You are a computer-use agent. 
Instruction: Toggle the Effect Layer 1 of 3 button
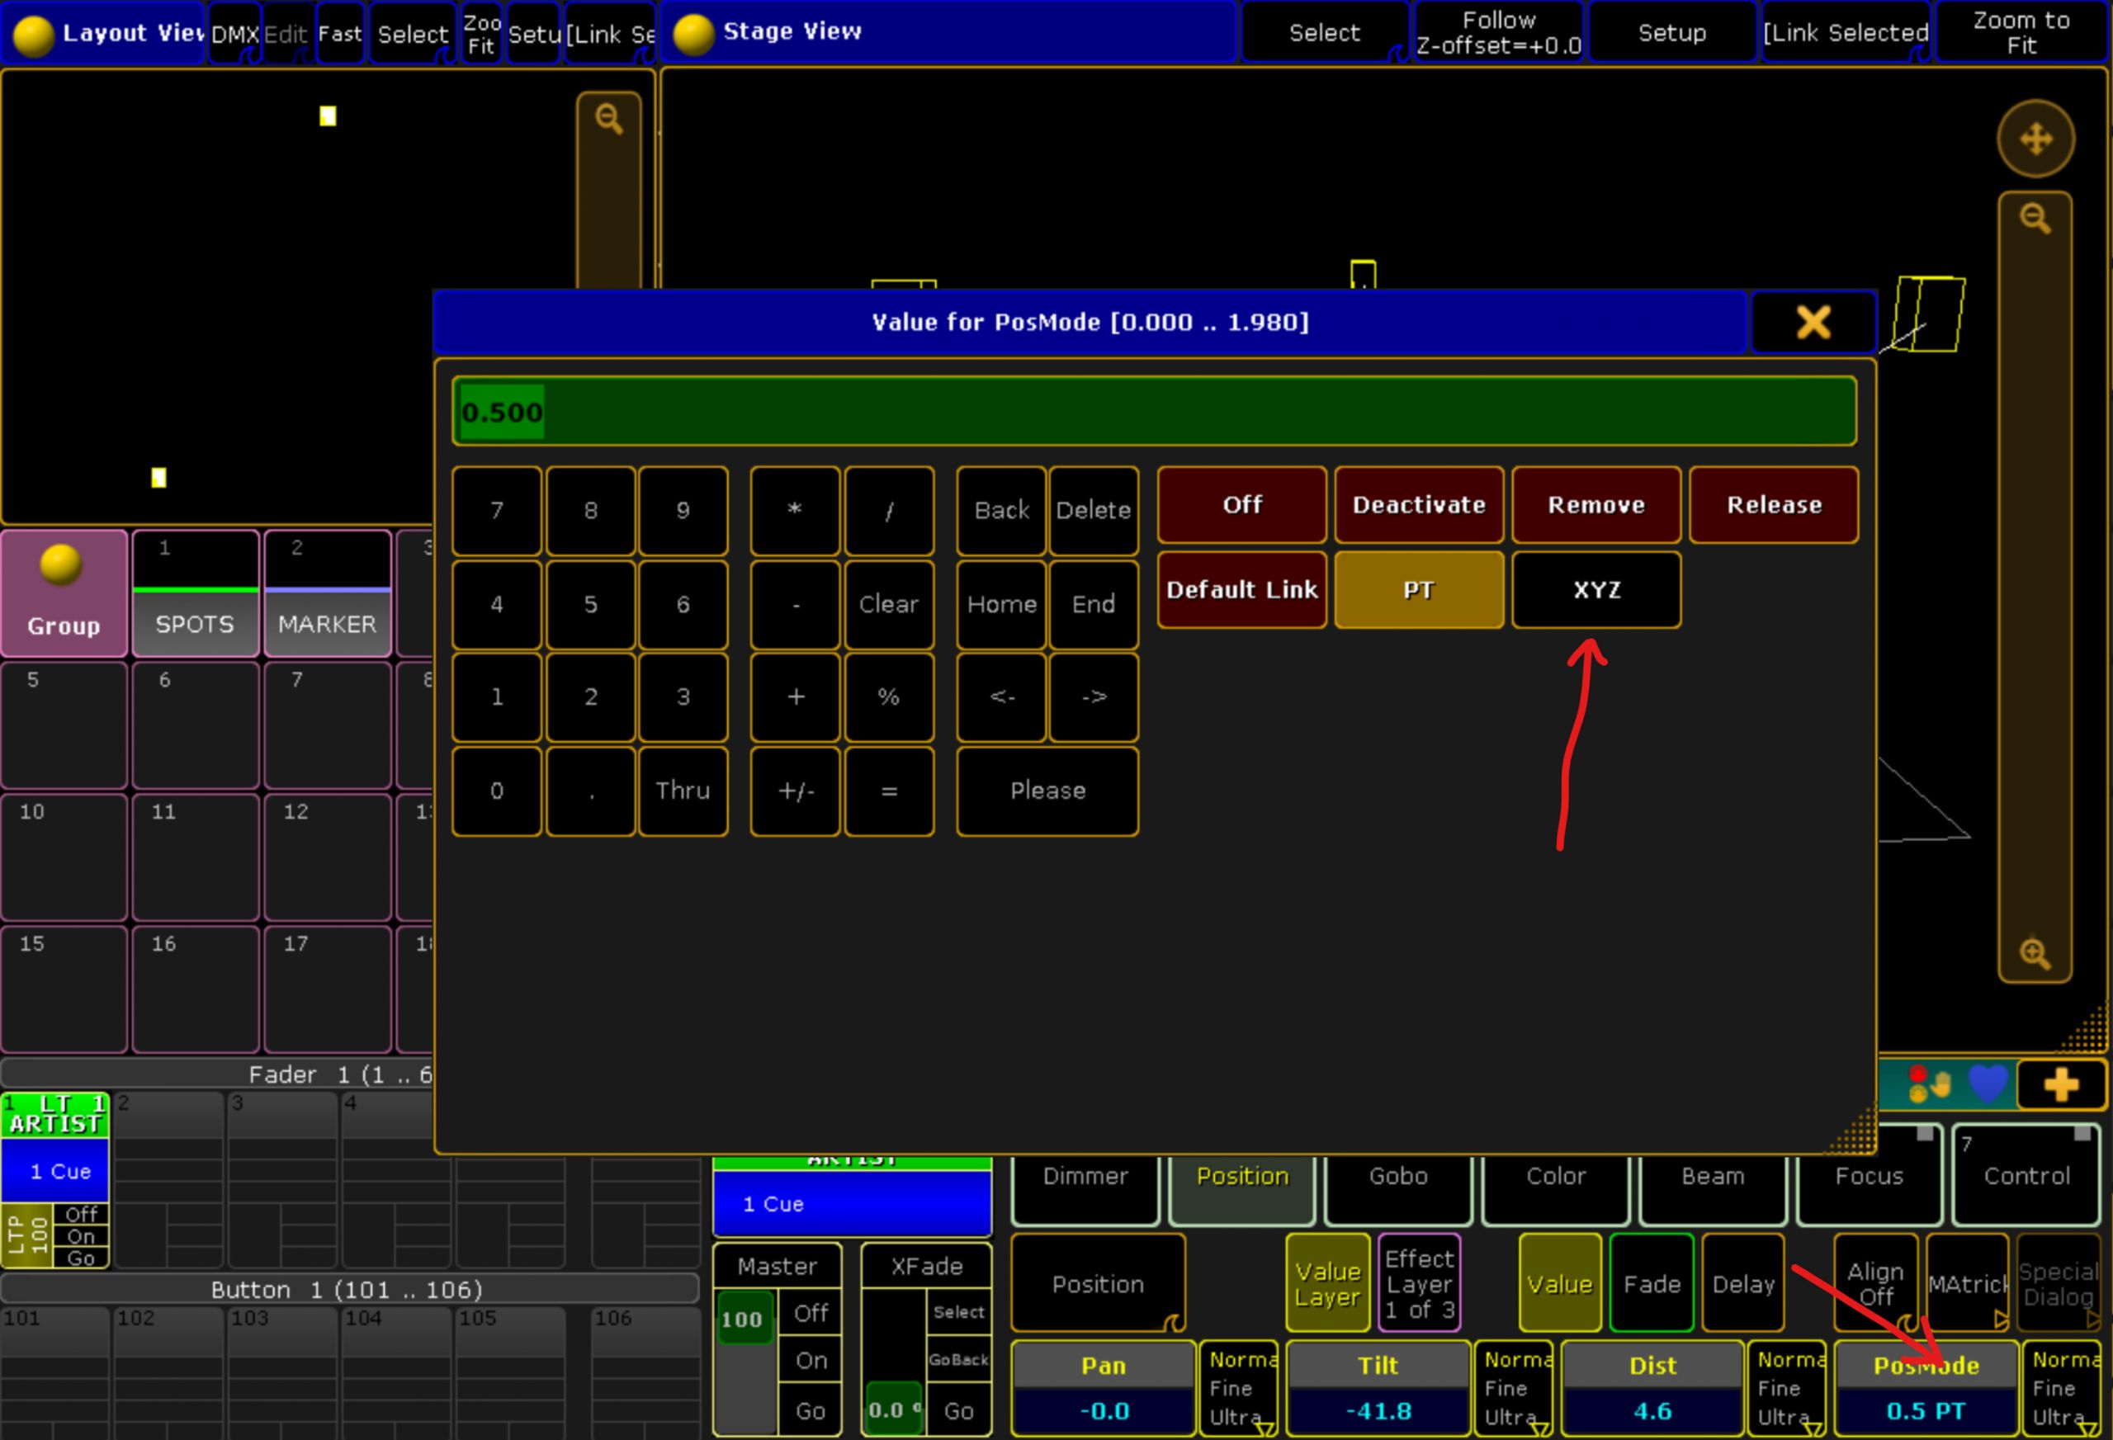(x=1420, y=1284)
